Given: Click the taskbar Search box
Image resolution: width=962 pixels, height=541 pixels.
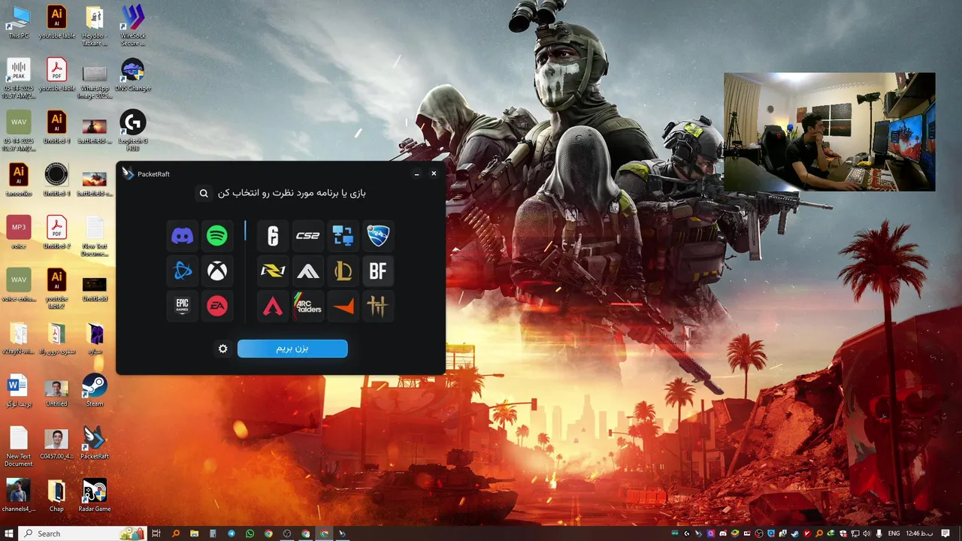Looking at the screenshot, I should (81, 533).
